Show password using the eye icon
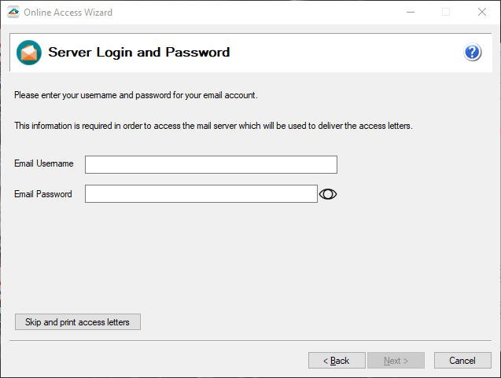 (x=328, y=194)
